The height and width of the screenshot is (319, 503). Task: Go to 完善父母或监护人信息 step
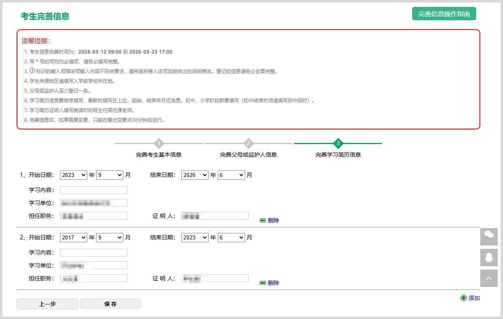(x=248, y=155)
